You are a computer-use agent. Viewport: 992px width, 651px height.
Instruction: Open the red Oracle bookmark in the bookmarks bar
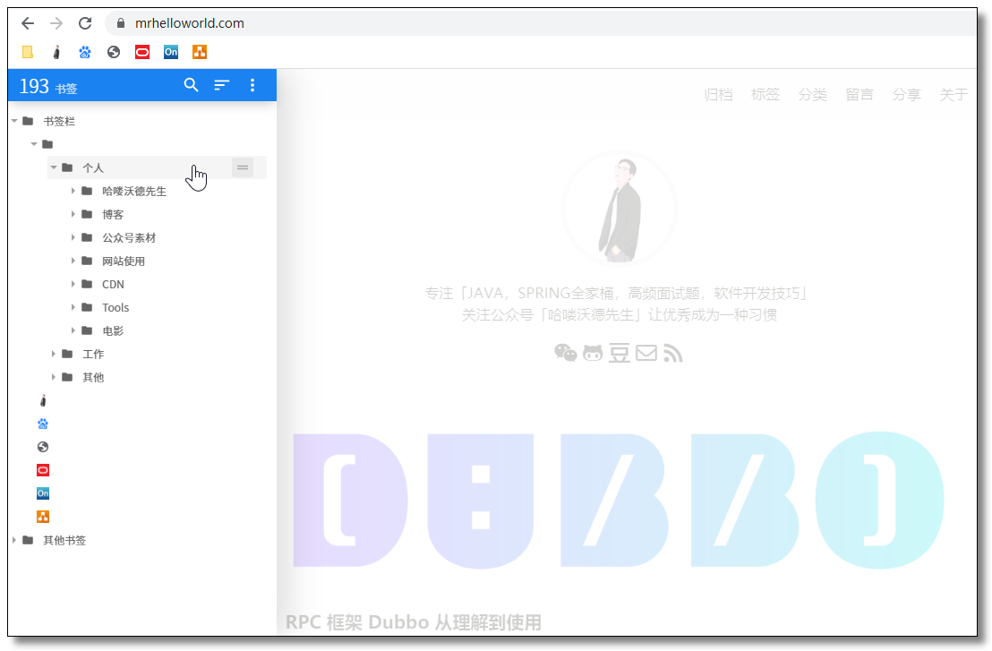point(142,52)
